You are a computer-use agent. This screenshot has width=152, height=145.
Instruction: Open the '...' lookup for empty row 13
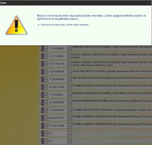69,141
